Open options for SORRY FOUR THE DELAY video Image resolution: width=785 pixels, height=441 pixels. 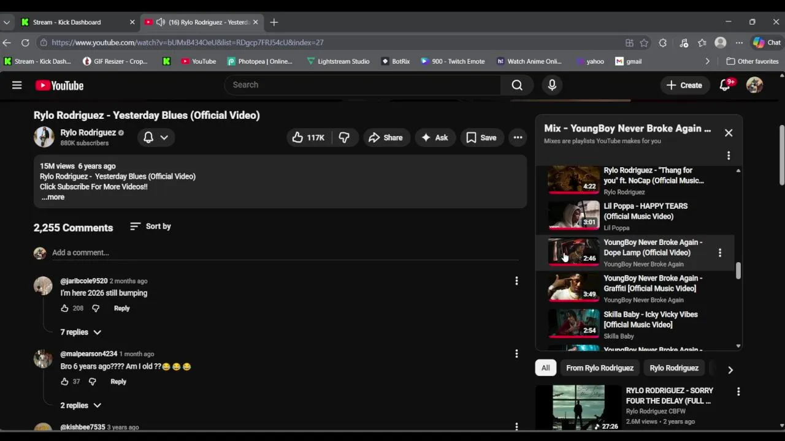coord(738,391)
